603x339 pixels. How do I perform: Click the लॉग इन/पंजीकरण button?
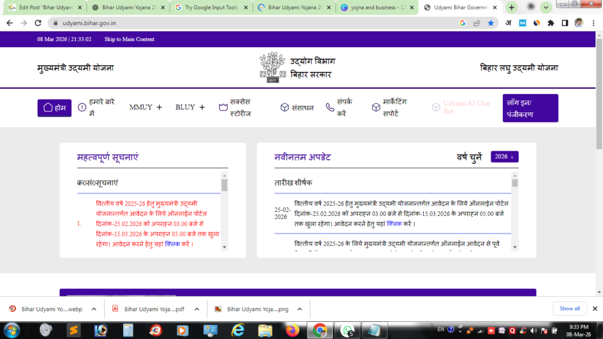point(530,108)
